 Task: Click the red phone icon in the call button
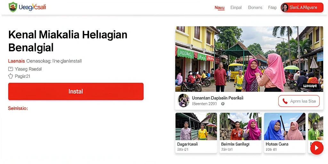click(285, 101)
